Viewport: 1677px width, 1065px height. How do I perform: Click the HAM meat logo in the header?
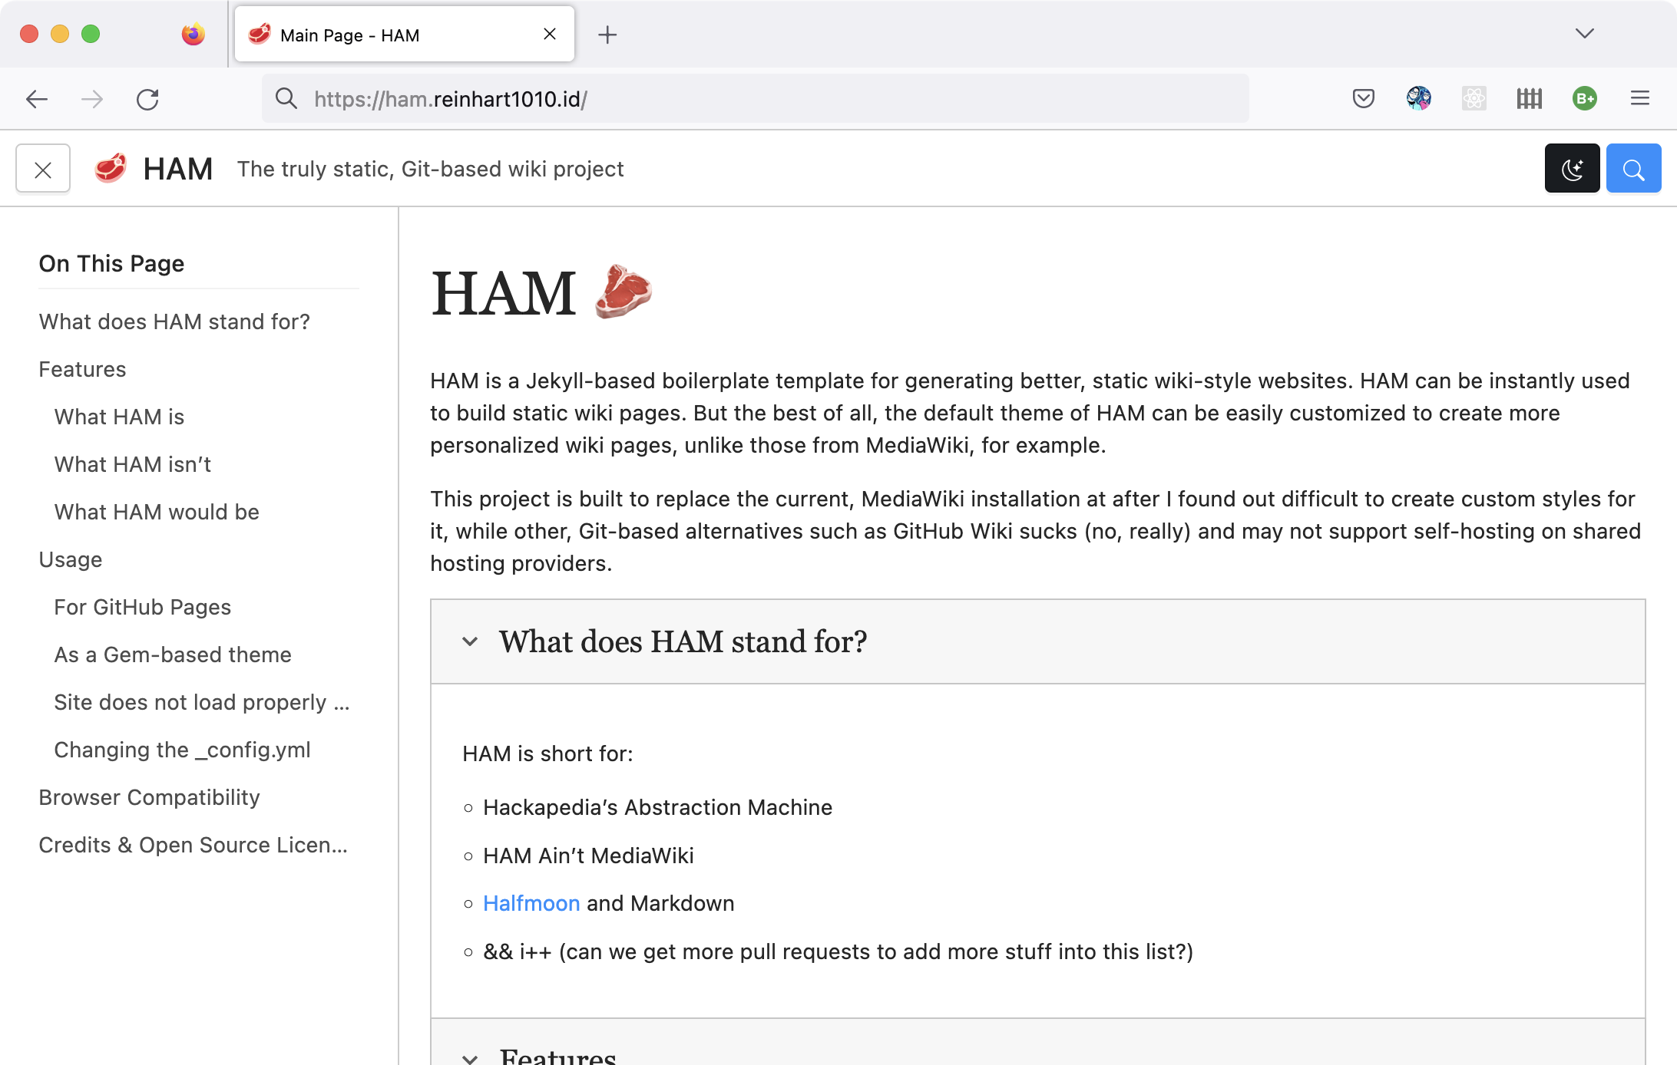(x=111, y=169)
